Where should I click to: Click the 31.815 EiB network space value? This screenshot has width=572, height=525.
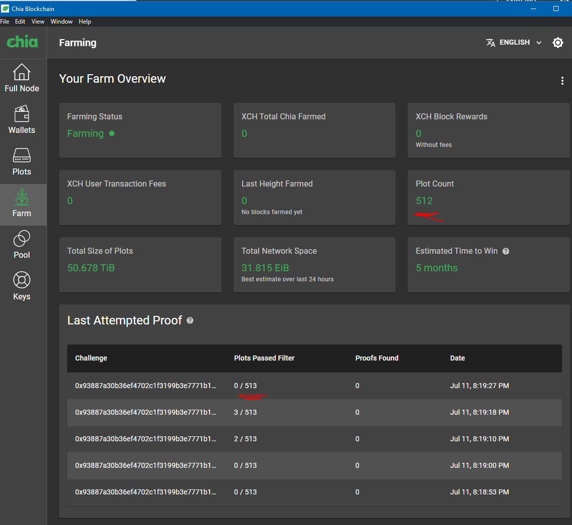pyautogui.click(x=265, y=268)
